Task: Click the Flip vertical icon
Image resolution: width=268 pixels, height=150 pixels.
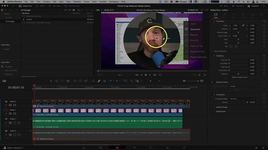Action: tap(236, 46)
